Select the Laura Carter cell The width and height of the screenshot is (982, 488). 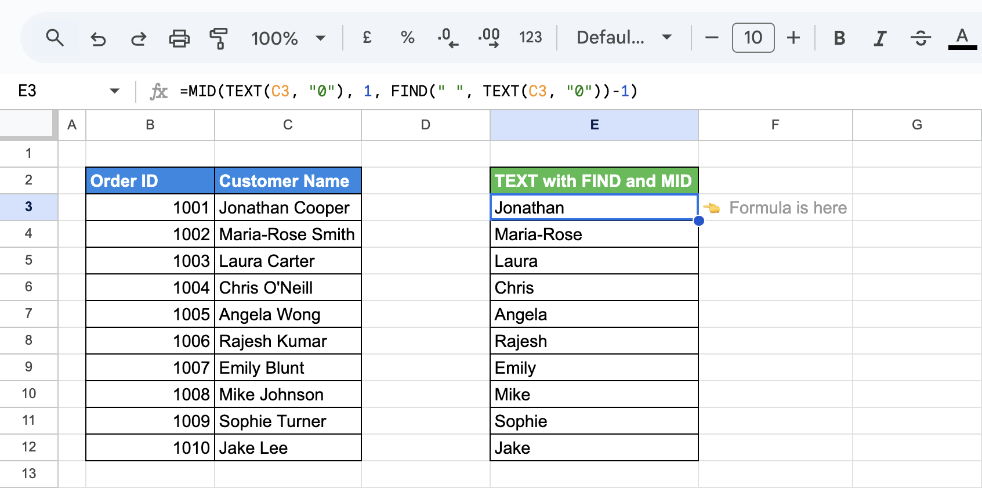pos(288,261)
